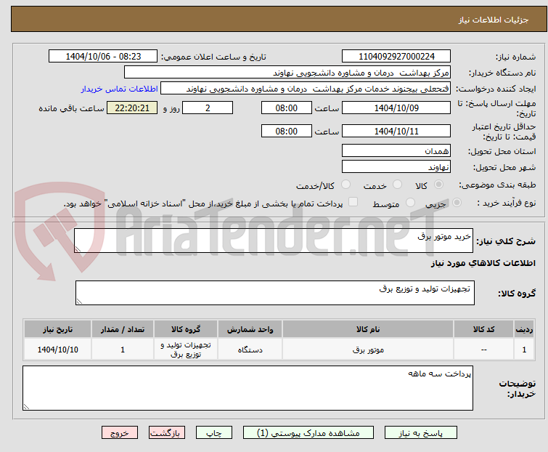
Task: Select the کالا/خدمت radio button
Action: click(345, 185)
